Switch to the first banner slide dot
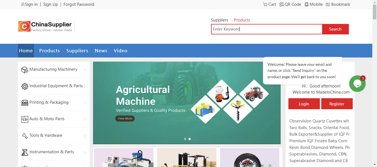Screen dimensions: 377x167 click(185, 139)
